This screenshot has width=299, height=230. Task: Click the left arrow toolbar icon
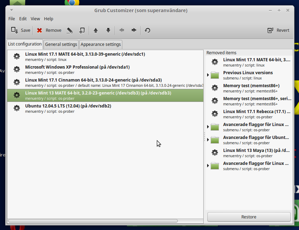click(x=122, y=30)
